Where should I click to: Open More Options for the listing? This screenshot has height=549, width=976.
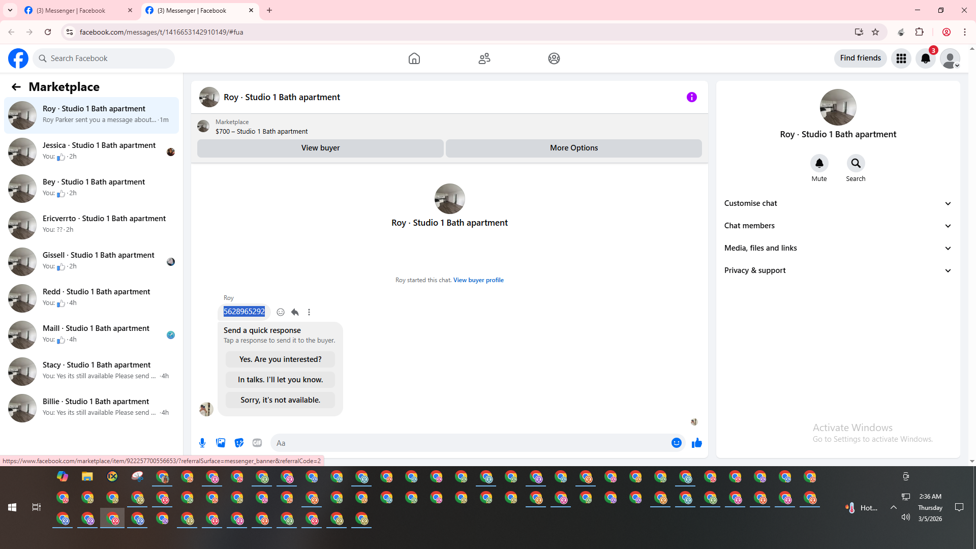(x=574, y=148)
